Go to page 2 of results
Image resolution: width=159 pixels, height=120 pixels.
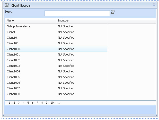14,103
